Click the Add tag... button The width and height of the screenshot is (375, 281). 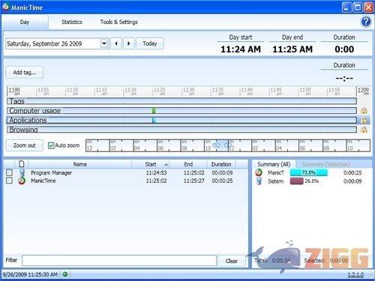point(25,73)
